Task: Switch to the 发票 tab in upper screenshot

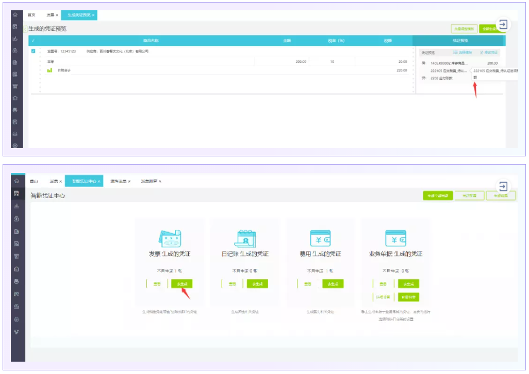Action: (x=51, y=15)
